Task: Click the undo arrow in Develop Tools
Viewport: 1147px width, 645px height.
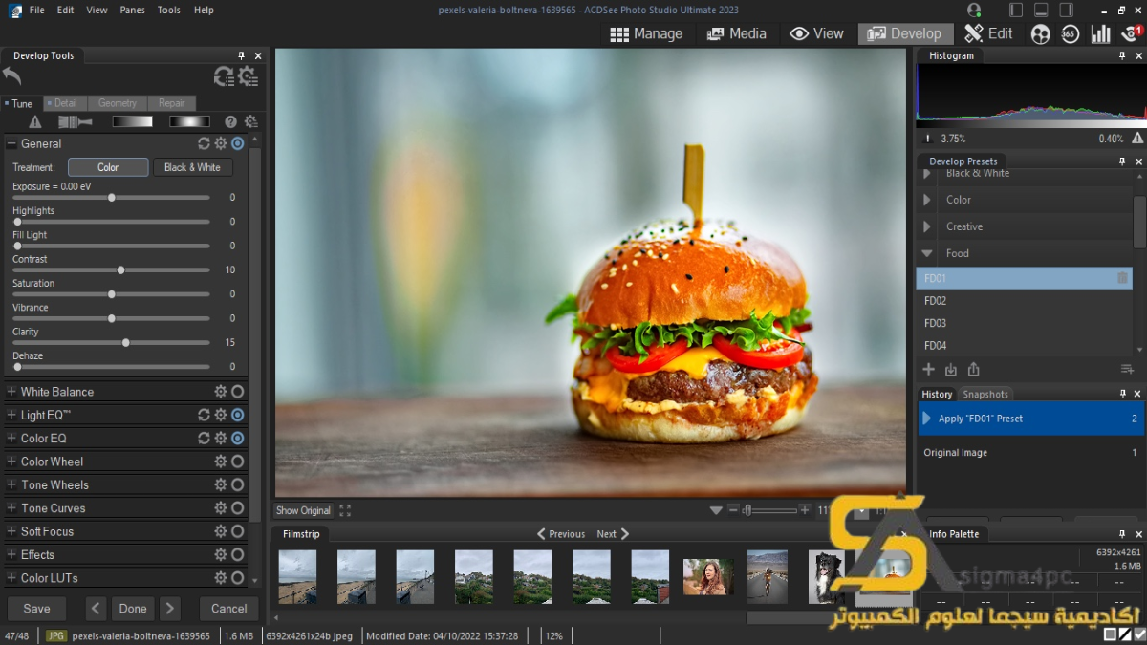Action: (x=12, y=76)
